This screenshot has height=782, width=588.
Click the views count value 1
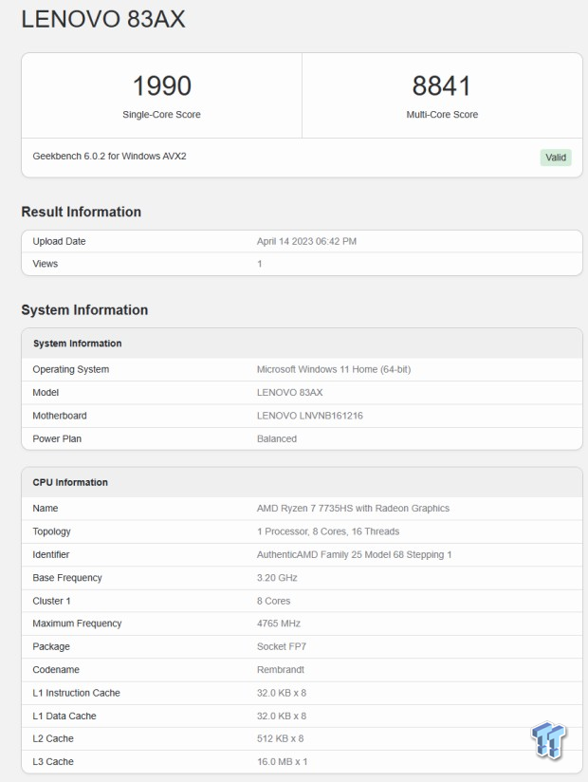(x=260, y=264)
